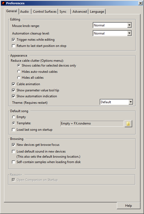Go to the Advanced tab
Viewport: 144px width, 214px height.
click(80, 12)
